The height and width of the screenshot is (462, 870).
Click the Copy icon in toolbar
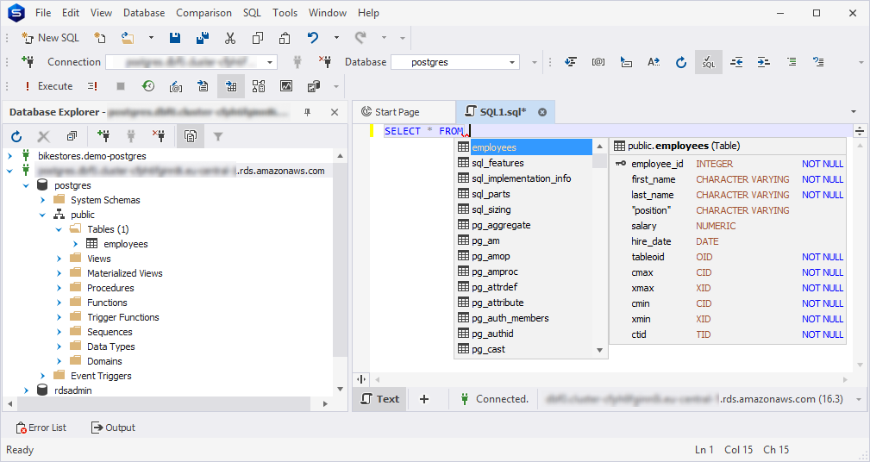[258, 38]
